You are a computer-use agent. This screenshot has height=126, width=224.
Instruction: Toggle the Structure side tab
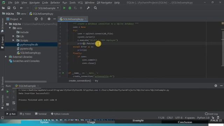point(2,84)
